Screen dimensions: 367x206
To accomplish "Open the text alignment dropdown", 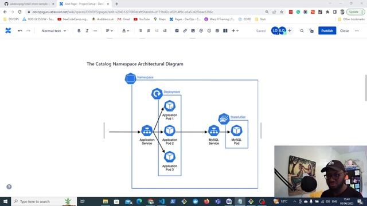I will [x=109, y=30].
